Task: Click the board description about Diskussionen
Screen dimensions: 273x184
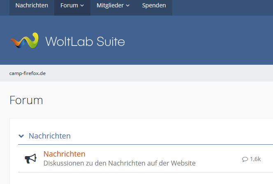Action: tap(119, 163)
